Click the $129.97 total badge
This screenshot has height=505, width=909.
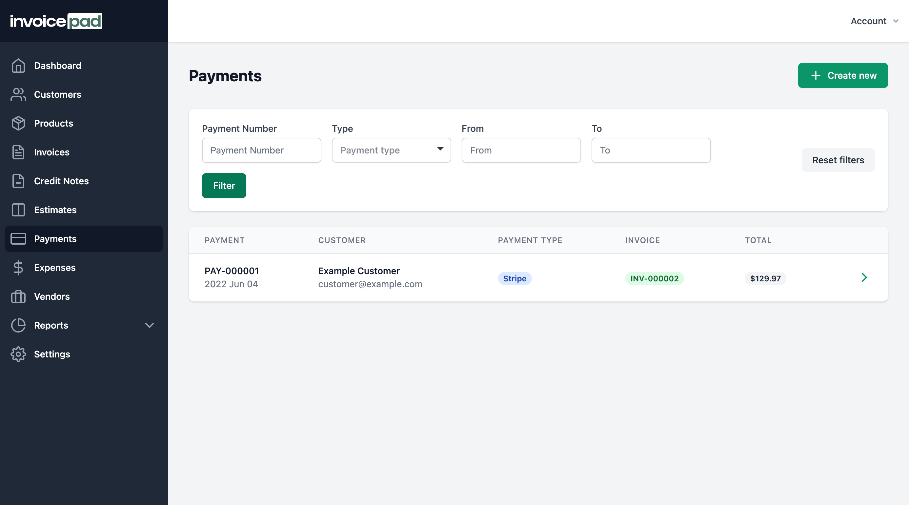pos(765,279)
